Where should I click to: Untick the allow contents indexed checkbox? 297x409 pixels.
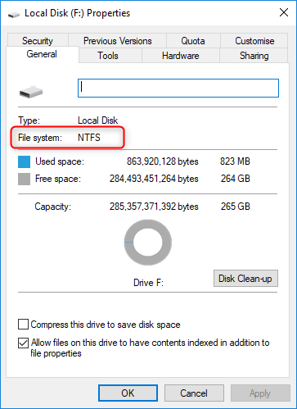coord(23,343)
